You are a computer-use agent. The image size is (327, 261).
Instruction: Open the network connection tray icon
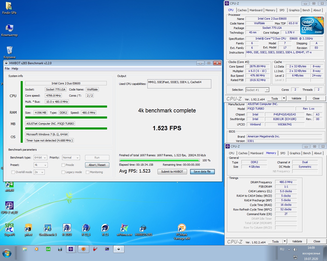click(295, 257)
